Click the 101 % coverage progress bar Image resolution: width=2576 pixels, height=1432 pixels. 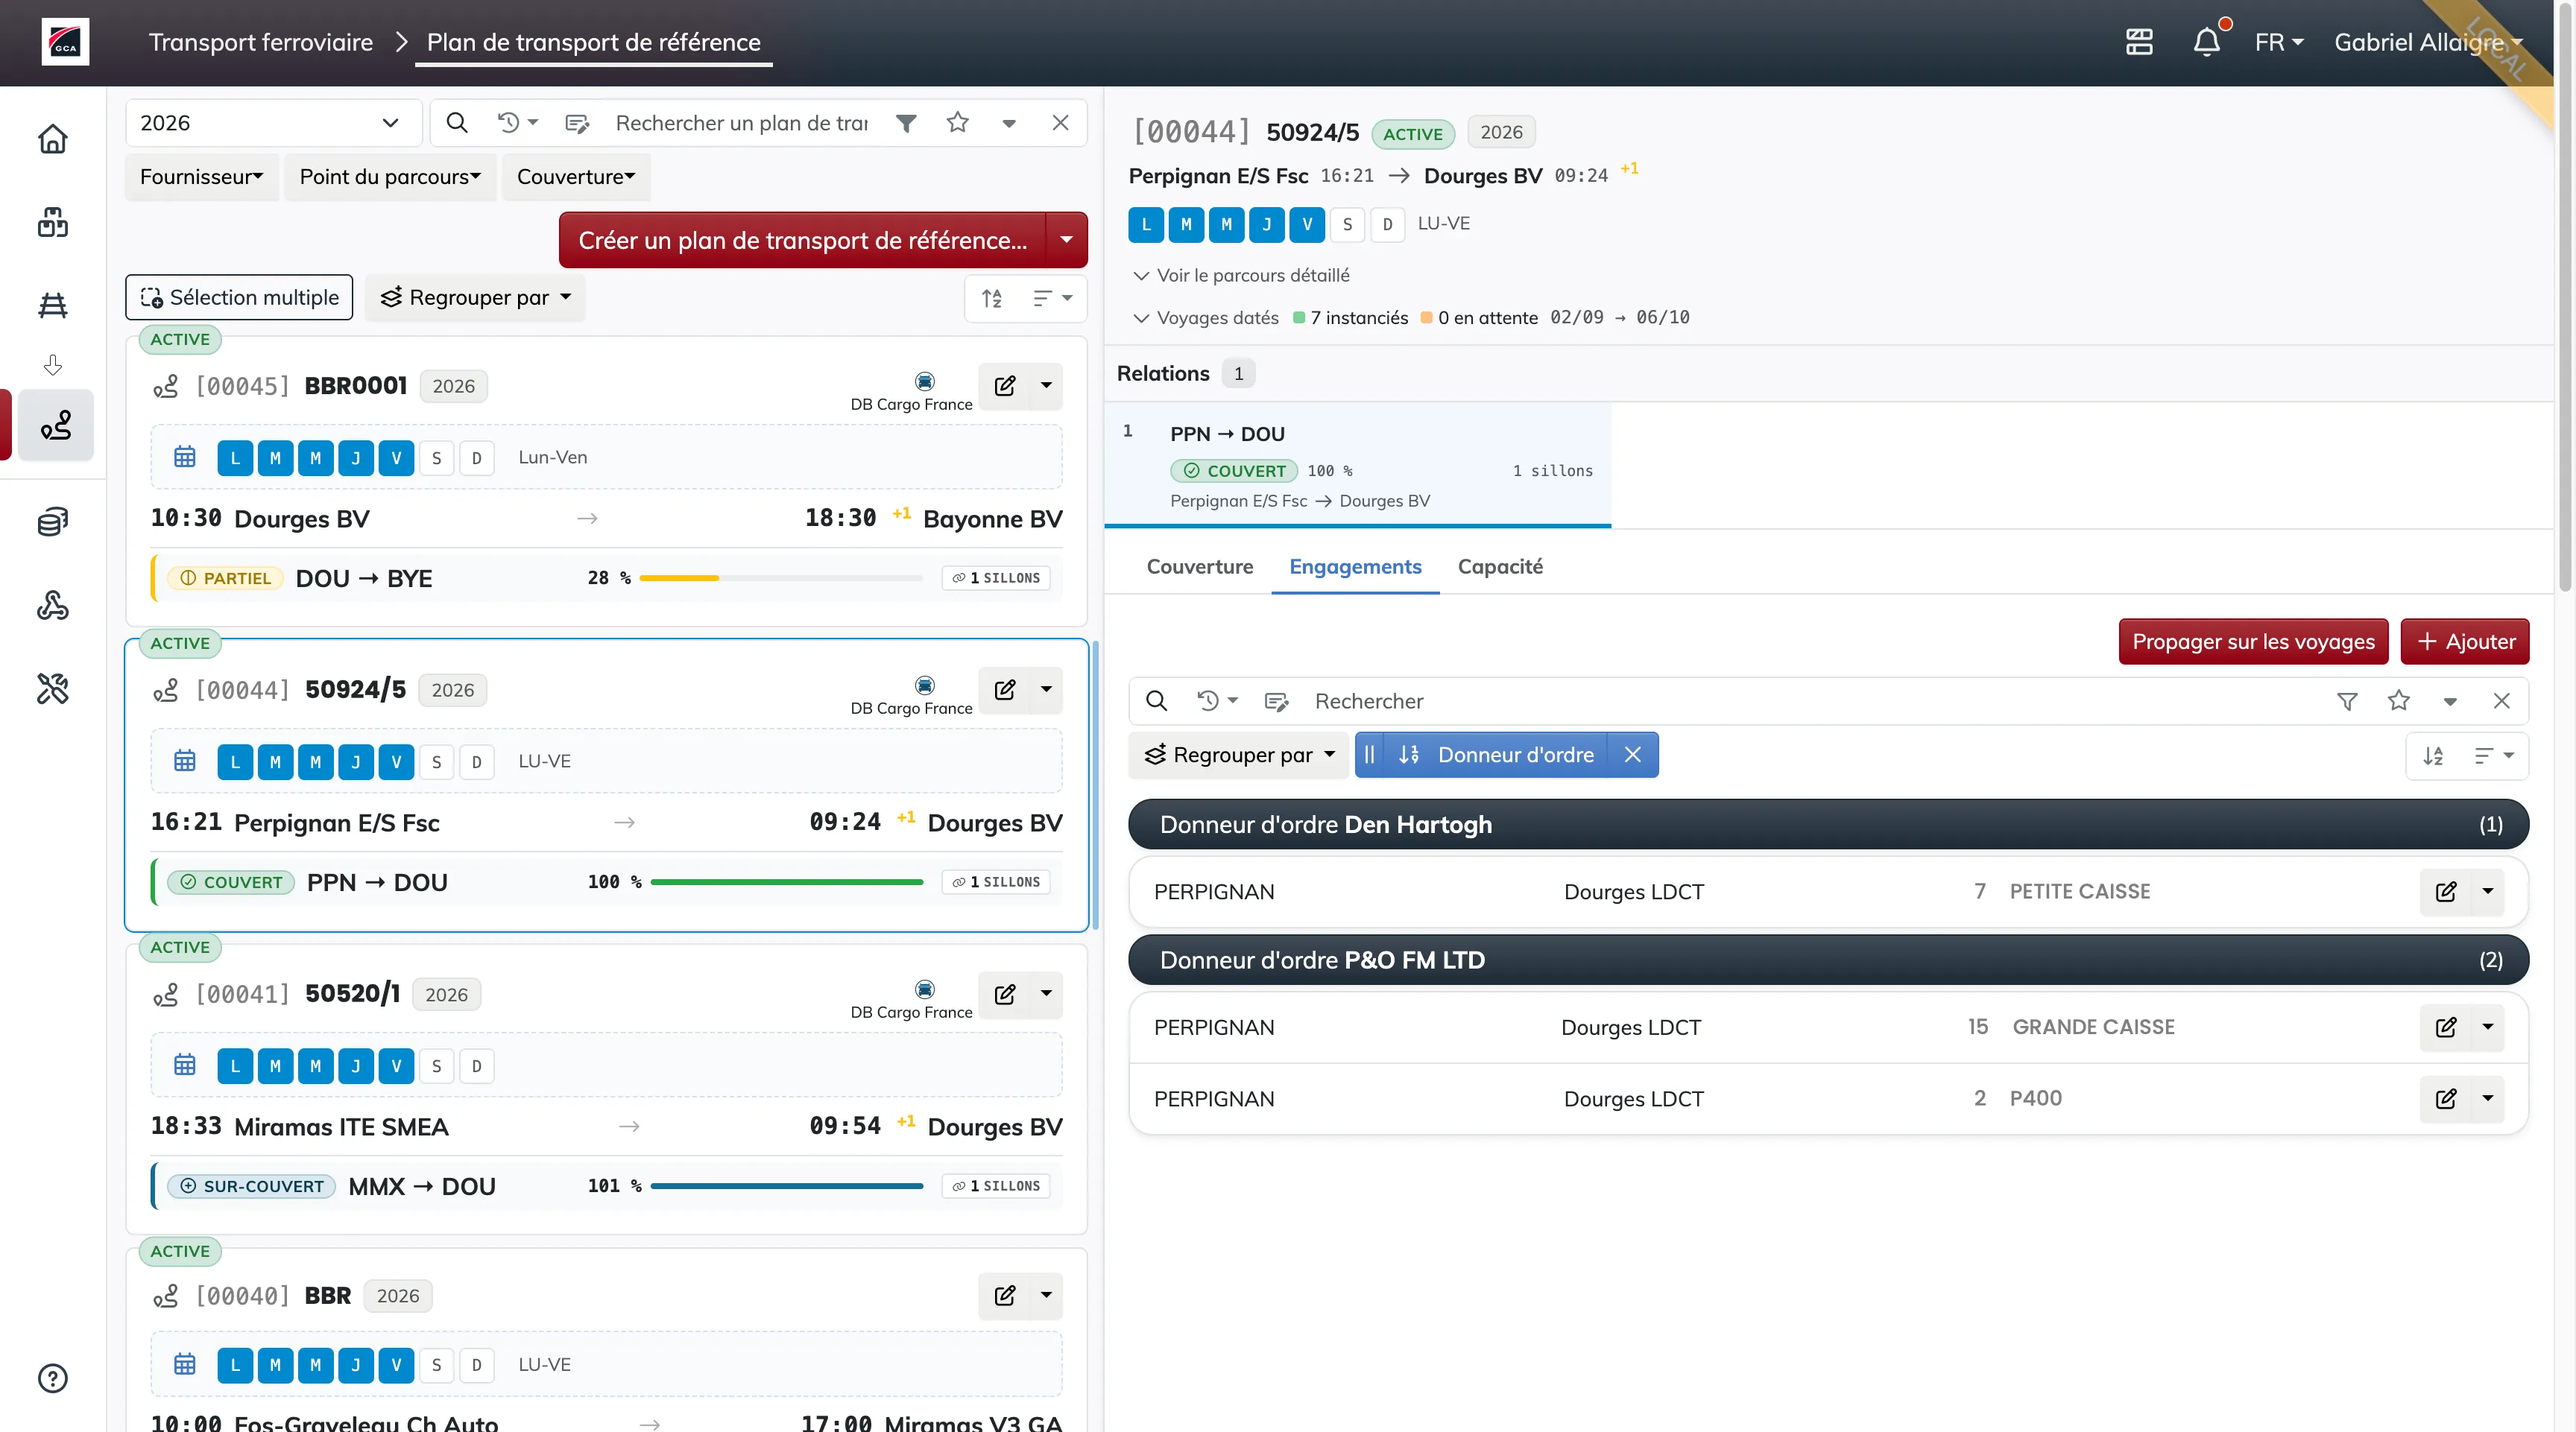pyautogui.click(x=786, y=1187)
